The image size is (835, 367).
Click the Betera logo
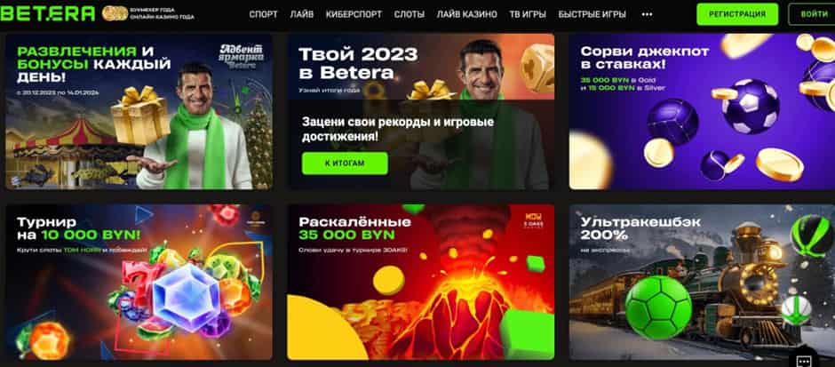[48, 14]
